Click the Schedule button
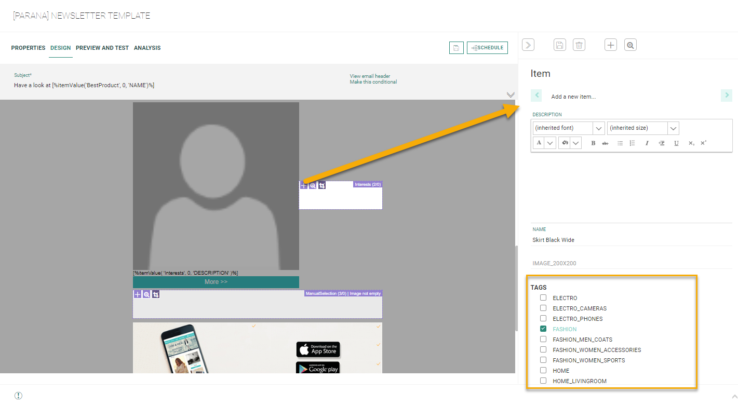This screenshot has height=406, width=738. point(487,48)
